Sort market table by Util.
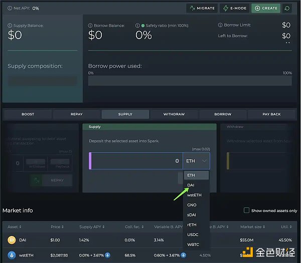301x263 pixels. click(x=286, y=227)
